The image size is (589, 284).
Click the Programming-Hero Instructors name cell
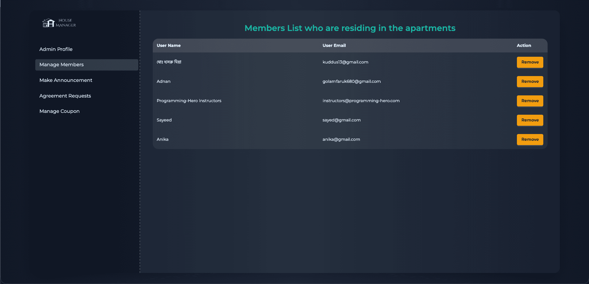189,101
